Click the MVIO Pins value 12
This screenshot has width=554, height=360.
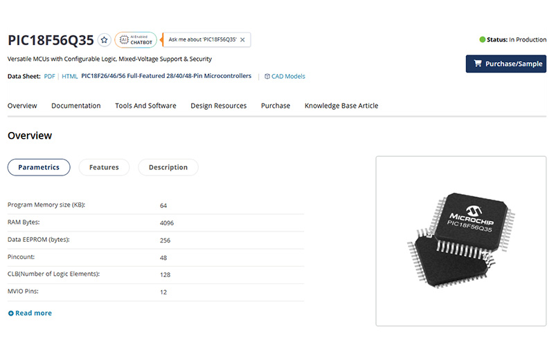[163, 292]
